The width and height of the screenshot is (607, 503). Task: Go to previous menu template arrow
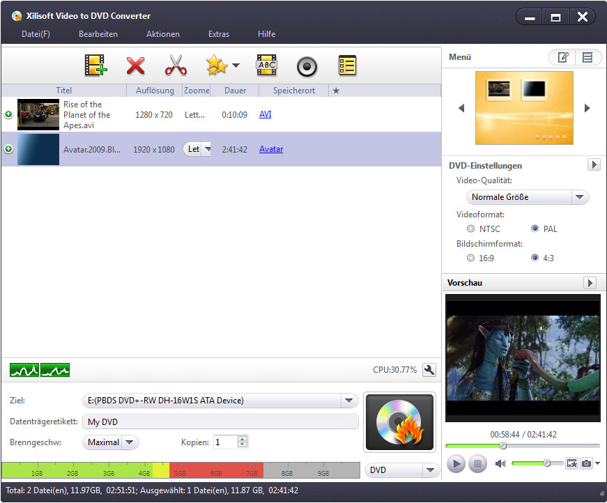click(461, 108)
